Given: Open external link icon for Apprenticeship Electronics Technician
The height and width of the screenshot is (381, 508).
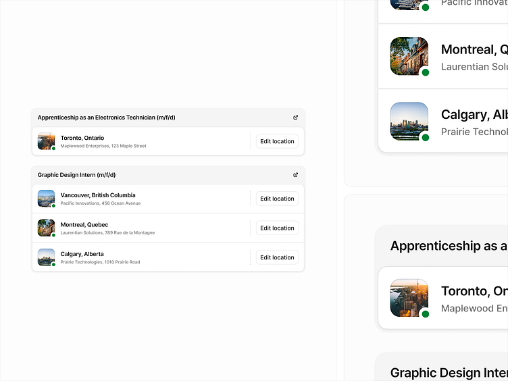Looking at the screenshot, I should click(x=295, y=118).
